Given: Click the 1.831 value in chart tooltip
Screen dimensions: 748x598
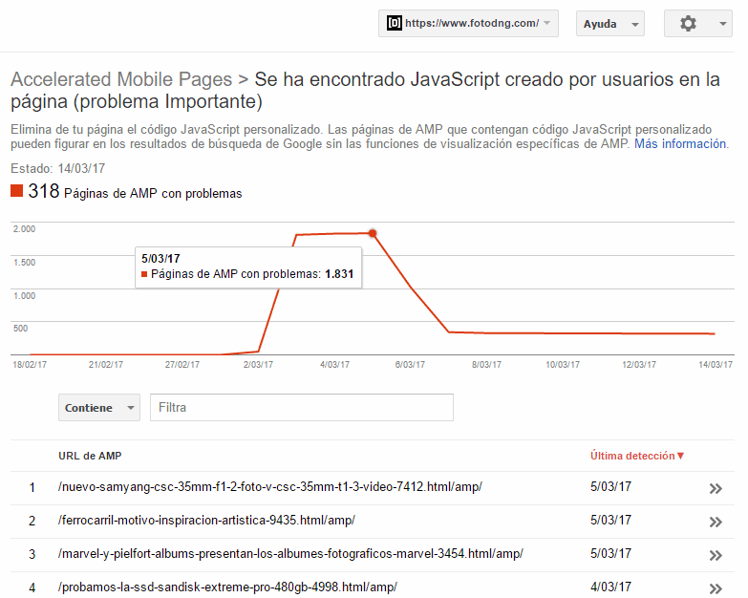Looking at the screenshot, I should (339, 274).
